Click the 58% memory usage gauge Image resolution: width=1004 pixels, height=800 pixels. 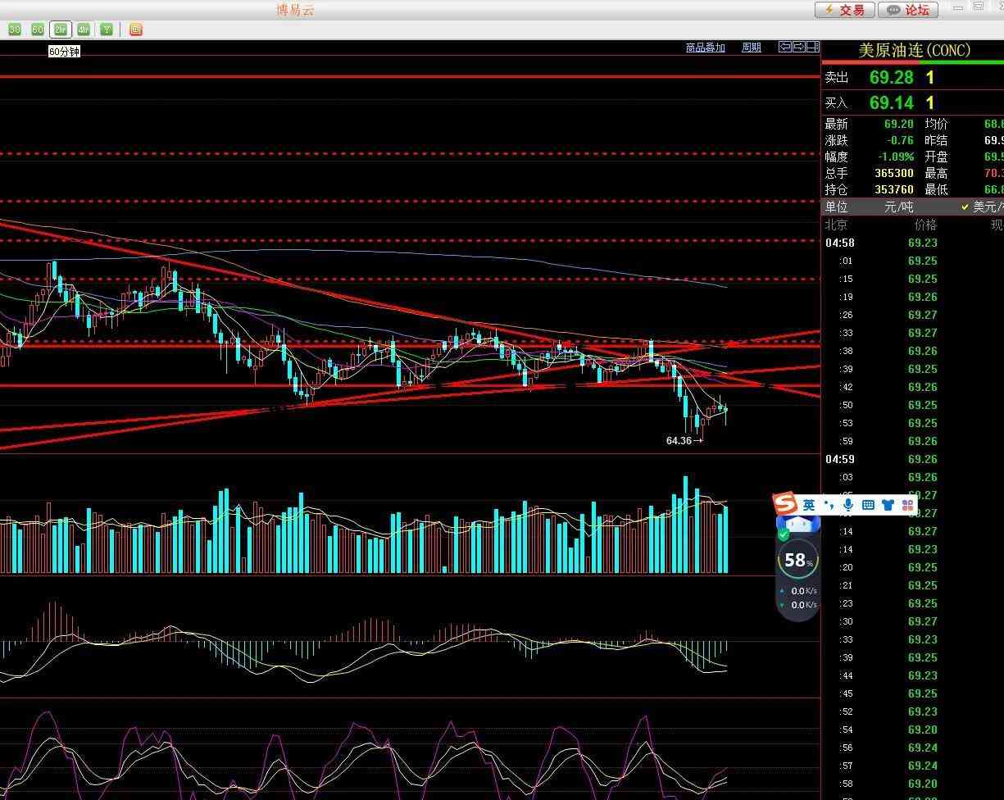click(x=798, y=561)
